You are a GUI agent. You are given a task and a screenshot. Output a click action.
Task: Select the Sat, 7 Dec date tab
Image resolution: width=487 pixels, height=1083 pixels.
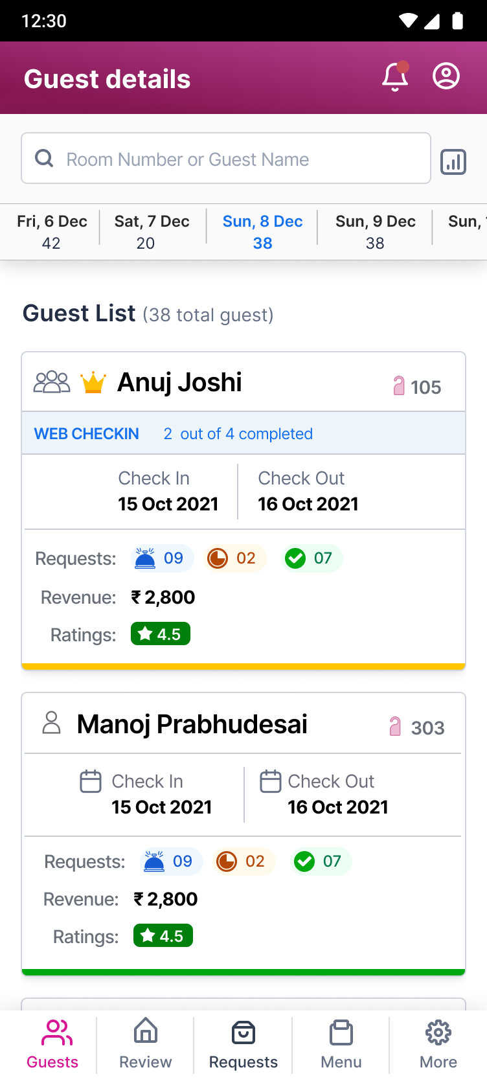[152, 232]
